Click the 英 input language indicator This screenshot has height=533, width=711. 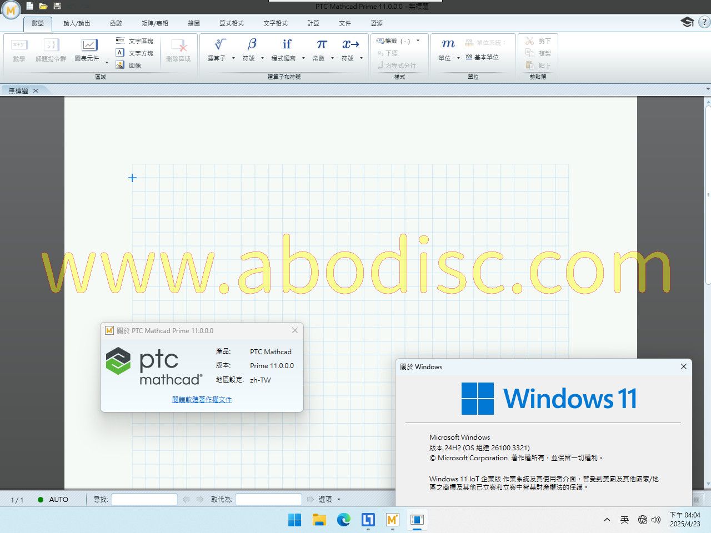(x=625, y=520)
